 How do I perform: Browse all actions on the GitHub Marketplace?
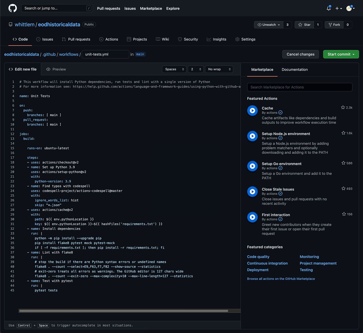coord(281,279)
